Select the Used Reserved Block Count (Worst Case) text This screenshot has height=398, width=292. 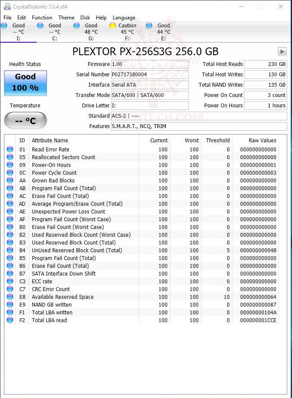tap(81, 235)
